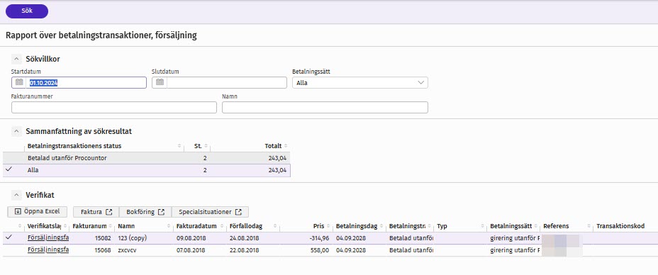This screenshot has width=658, height=275.
Task: Click the Öppna Excel download button
Action: click(x=38, y=212)
